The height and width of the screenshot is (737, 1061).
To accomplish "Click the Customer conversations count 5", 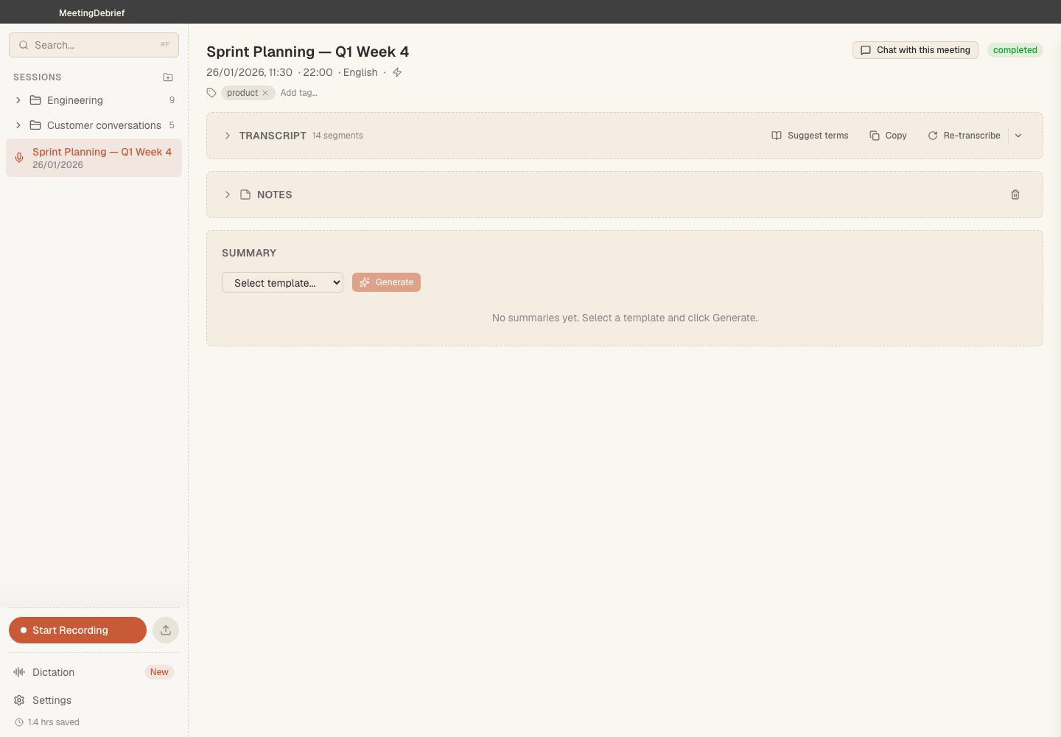I will tap(172, 125).
